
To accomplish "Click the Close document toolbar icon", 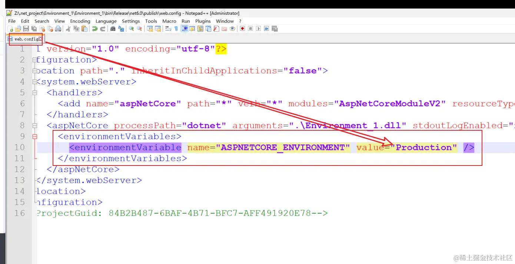I will click(42, 29).
